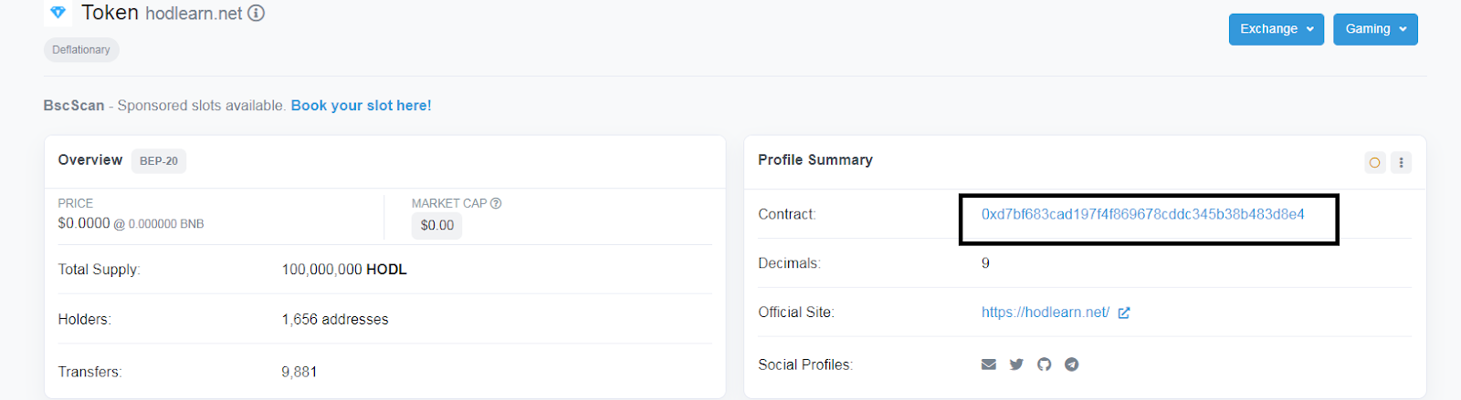This screenshot has width=1461, height=400.
Task: Click the $0.00 market cap value badge
Action: coord(436,225)
